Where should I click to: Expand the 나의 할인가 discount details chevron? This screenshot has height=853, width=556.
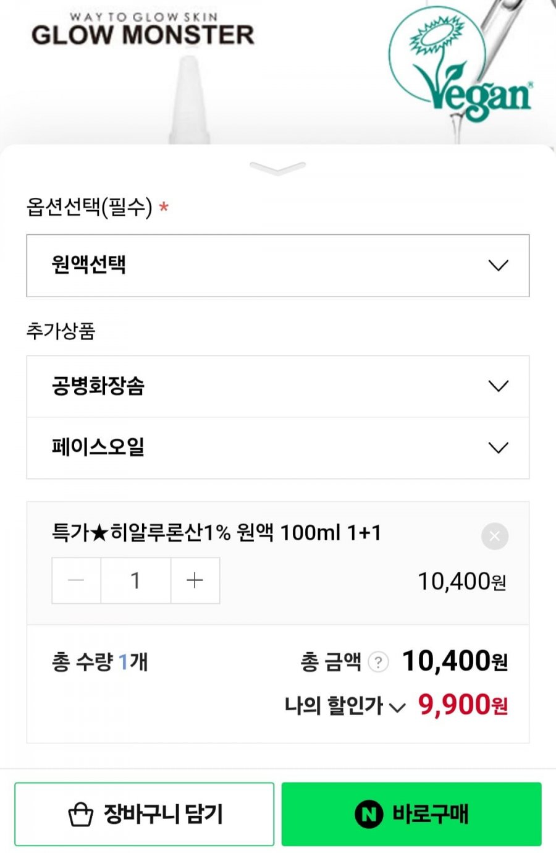click(398, 707)
